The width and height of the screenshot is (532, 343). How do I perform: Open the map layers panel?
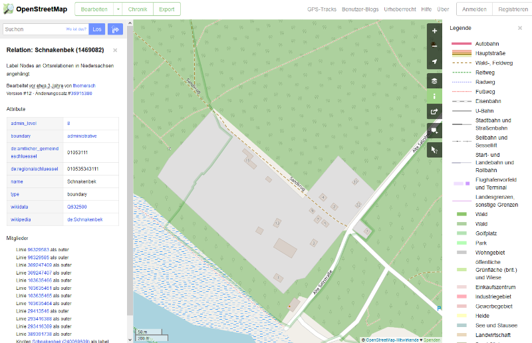click(434, 80)
